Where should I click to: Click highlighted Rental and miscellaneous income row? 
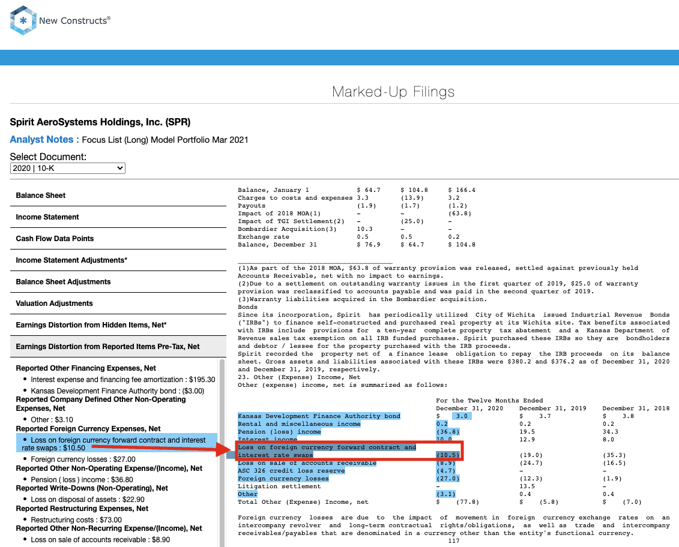point(299,424)
